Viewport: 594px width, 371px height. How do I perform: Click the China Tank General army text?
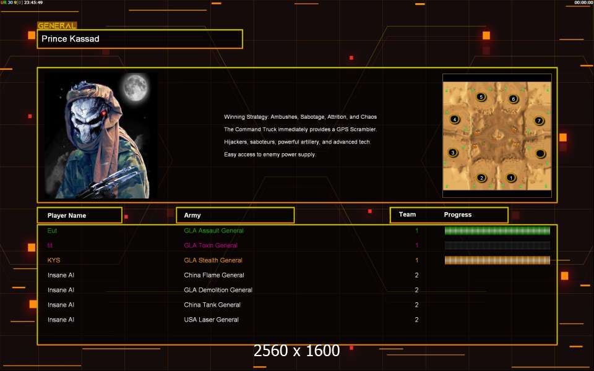point(212,305)
